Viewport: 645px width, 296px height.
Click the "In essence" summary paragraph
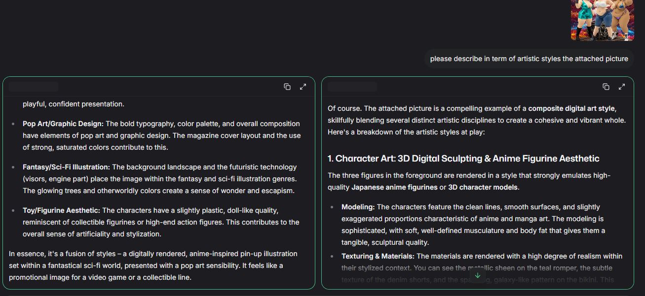point(153,265)
